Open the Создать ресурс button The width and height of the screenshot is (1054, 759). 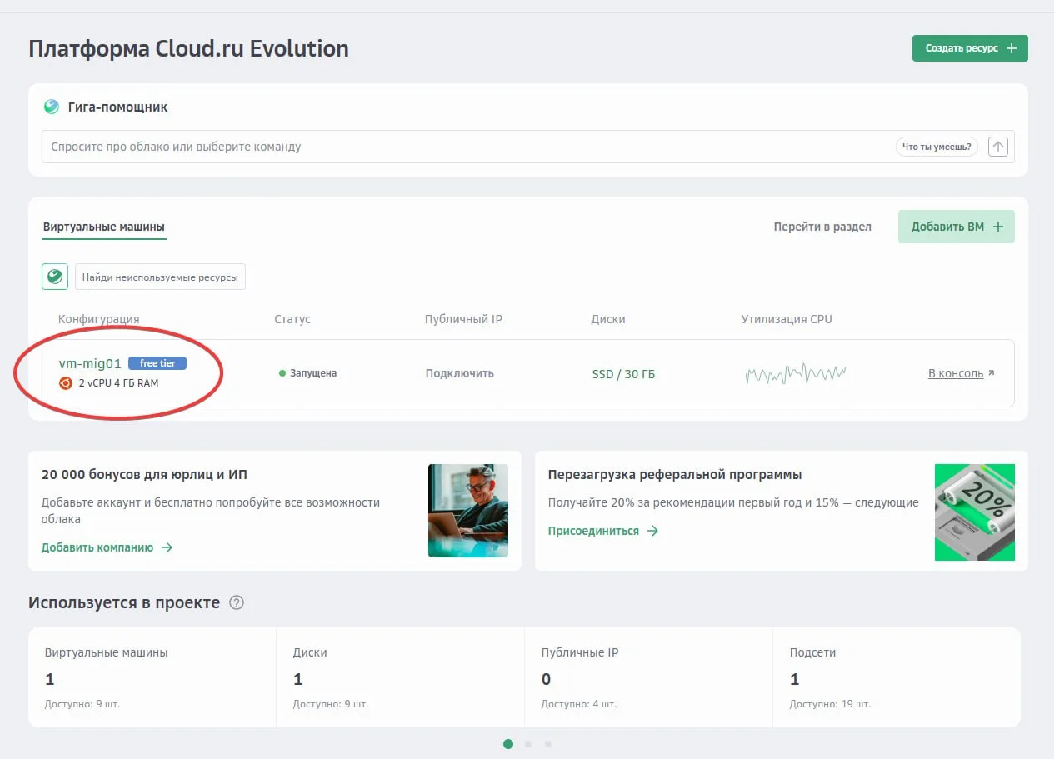[x=970, y=48]
